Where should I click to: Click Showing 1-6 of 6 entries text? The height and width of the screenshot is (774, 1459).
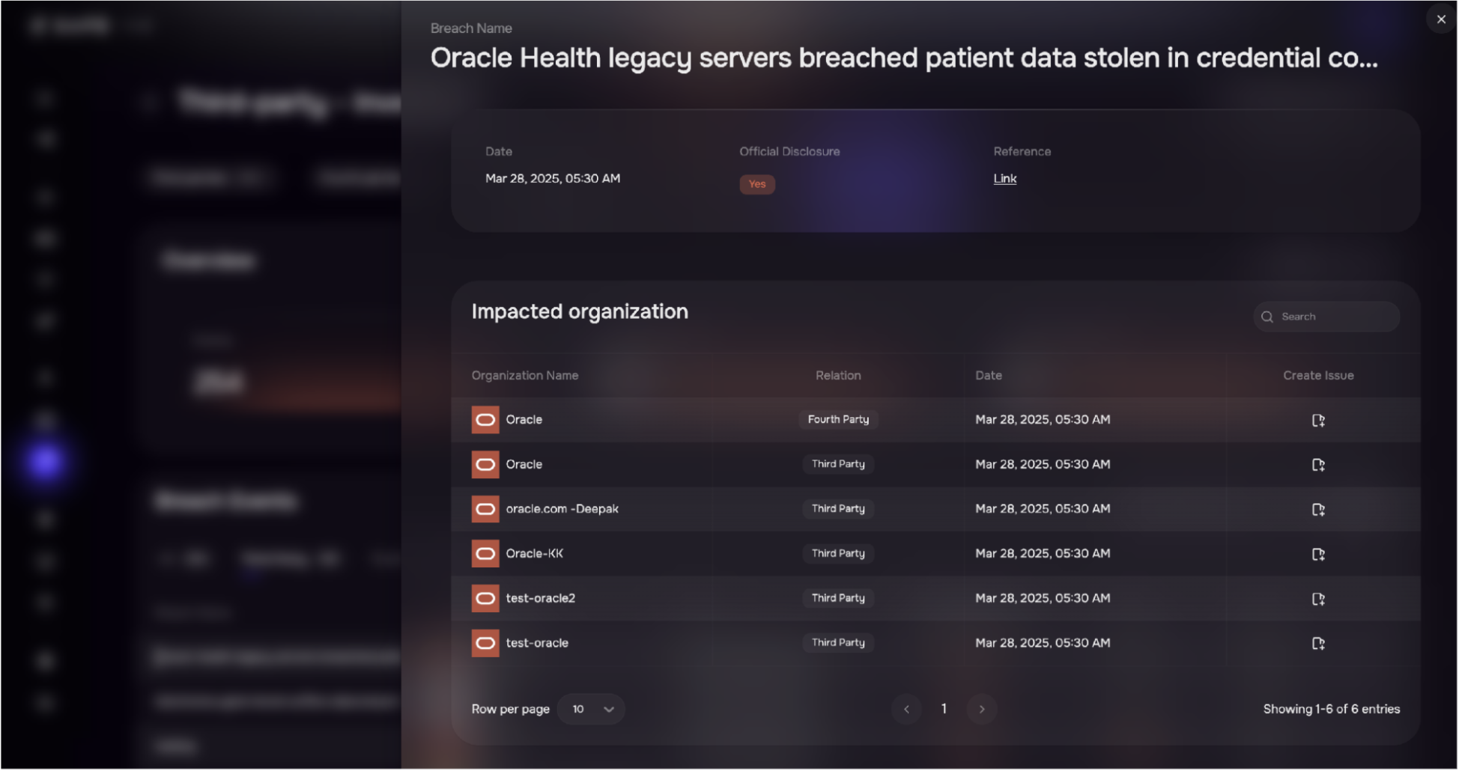click(1331, 709)
